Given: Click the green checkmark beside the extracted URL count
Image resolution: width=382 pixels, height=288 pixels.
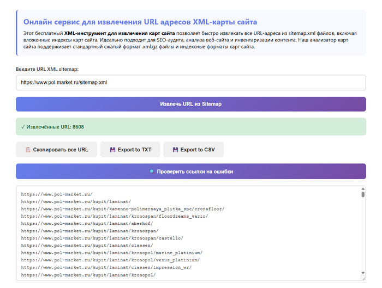Looking at the screenshot, I should point(23,127).
